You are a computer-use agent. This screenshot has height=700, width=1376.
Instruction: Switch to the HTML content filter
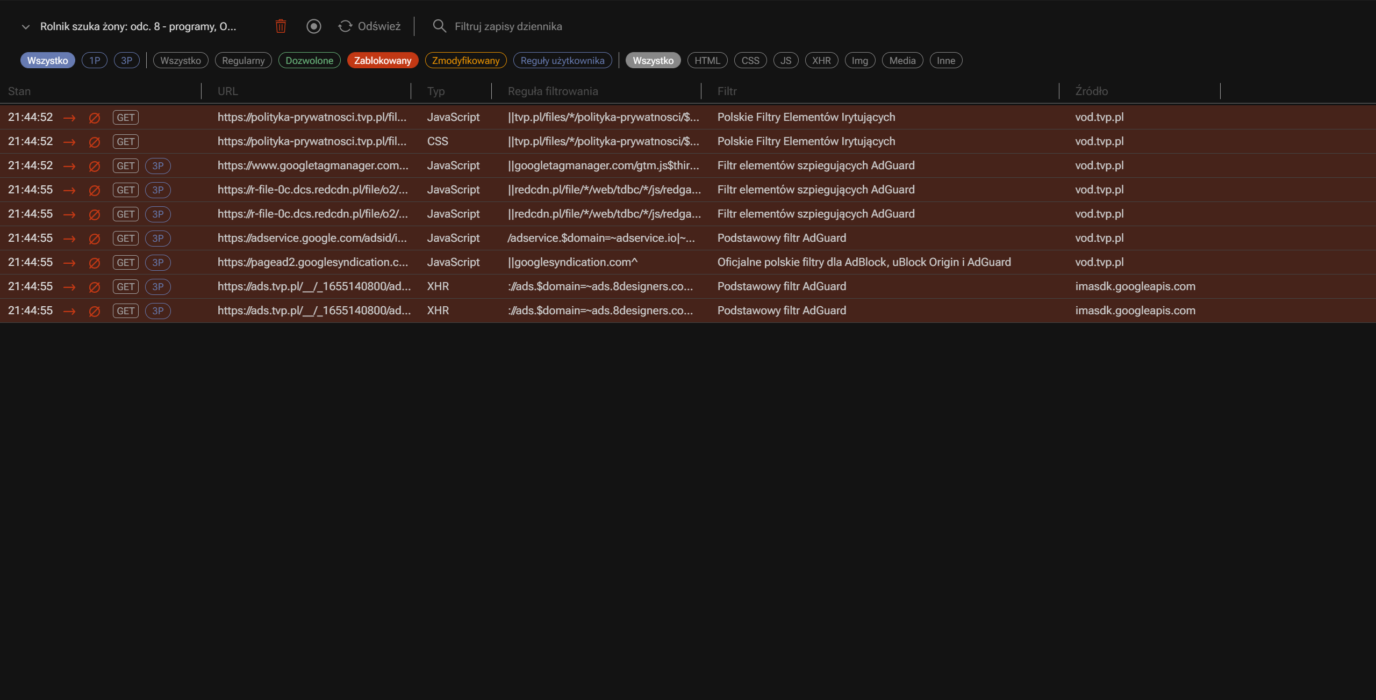707,60
